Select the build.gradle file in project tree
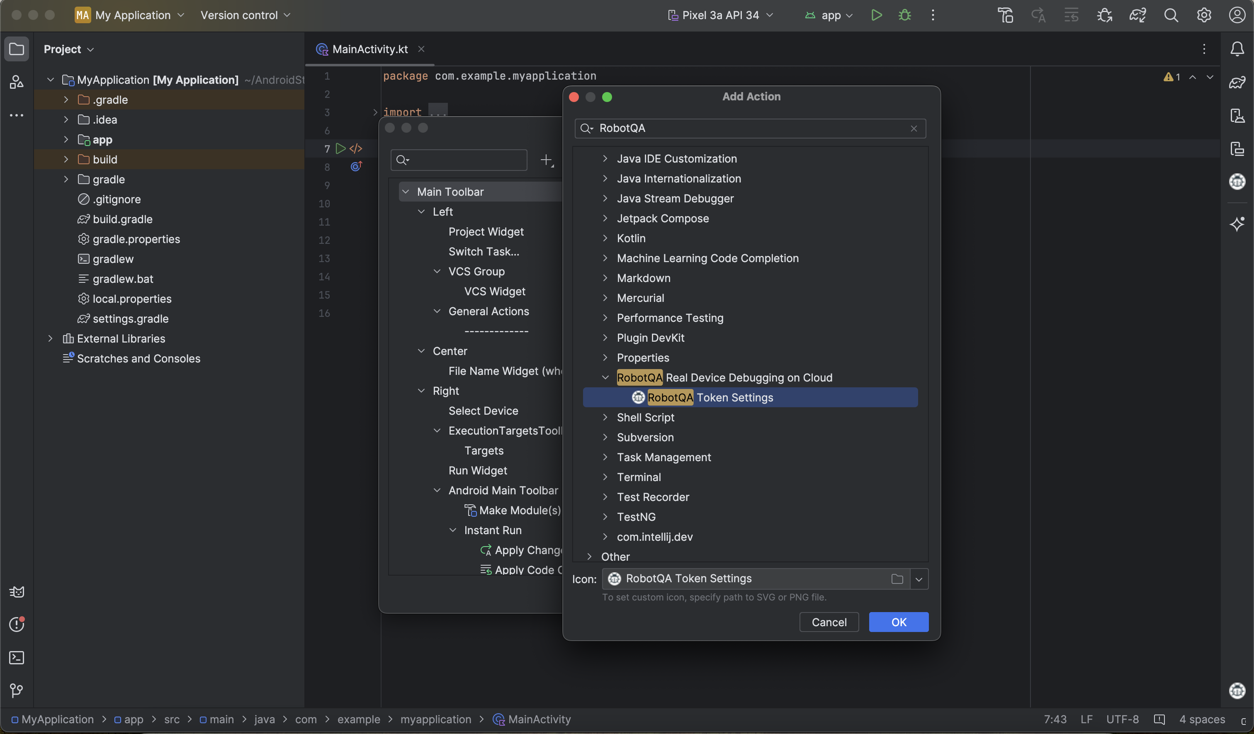The width and height of the screenshot is (1254, 734). click(x=122, y=219)
